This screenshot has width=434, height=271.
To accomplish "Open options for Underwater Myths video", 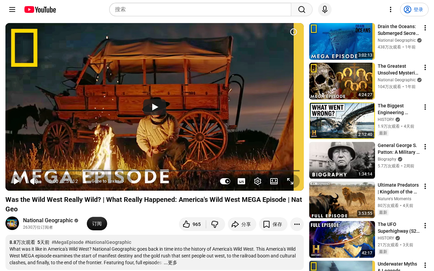I will point(425,265).
